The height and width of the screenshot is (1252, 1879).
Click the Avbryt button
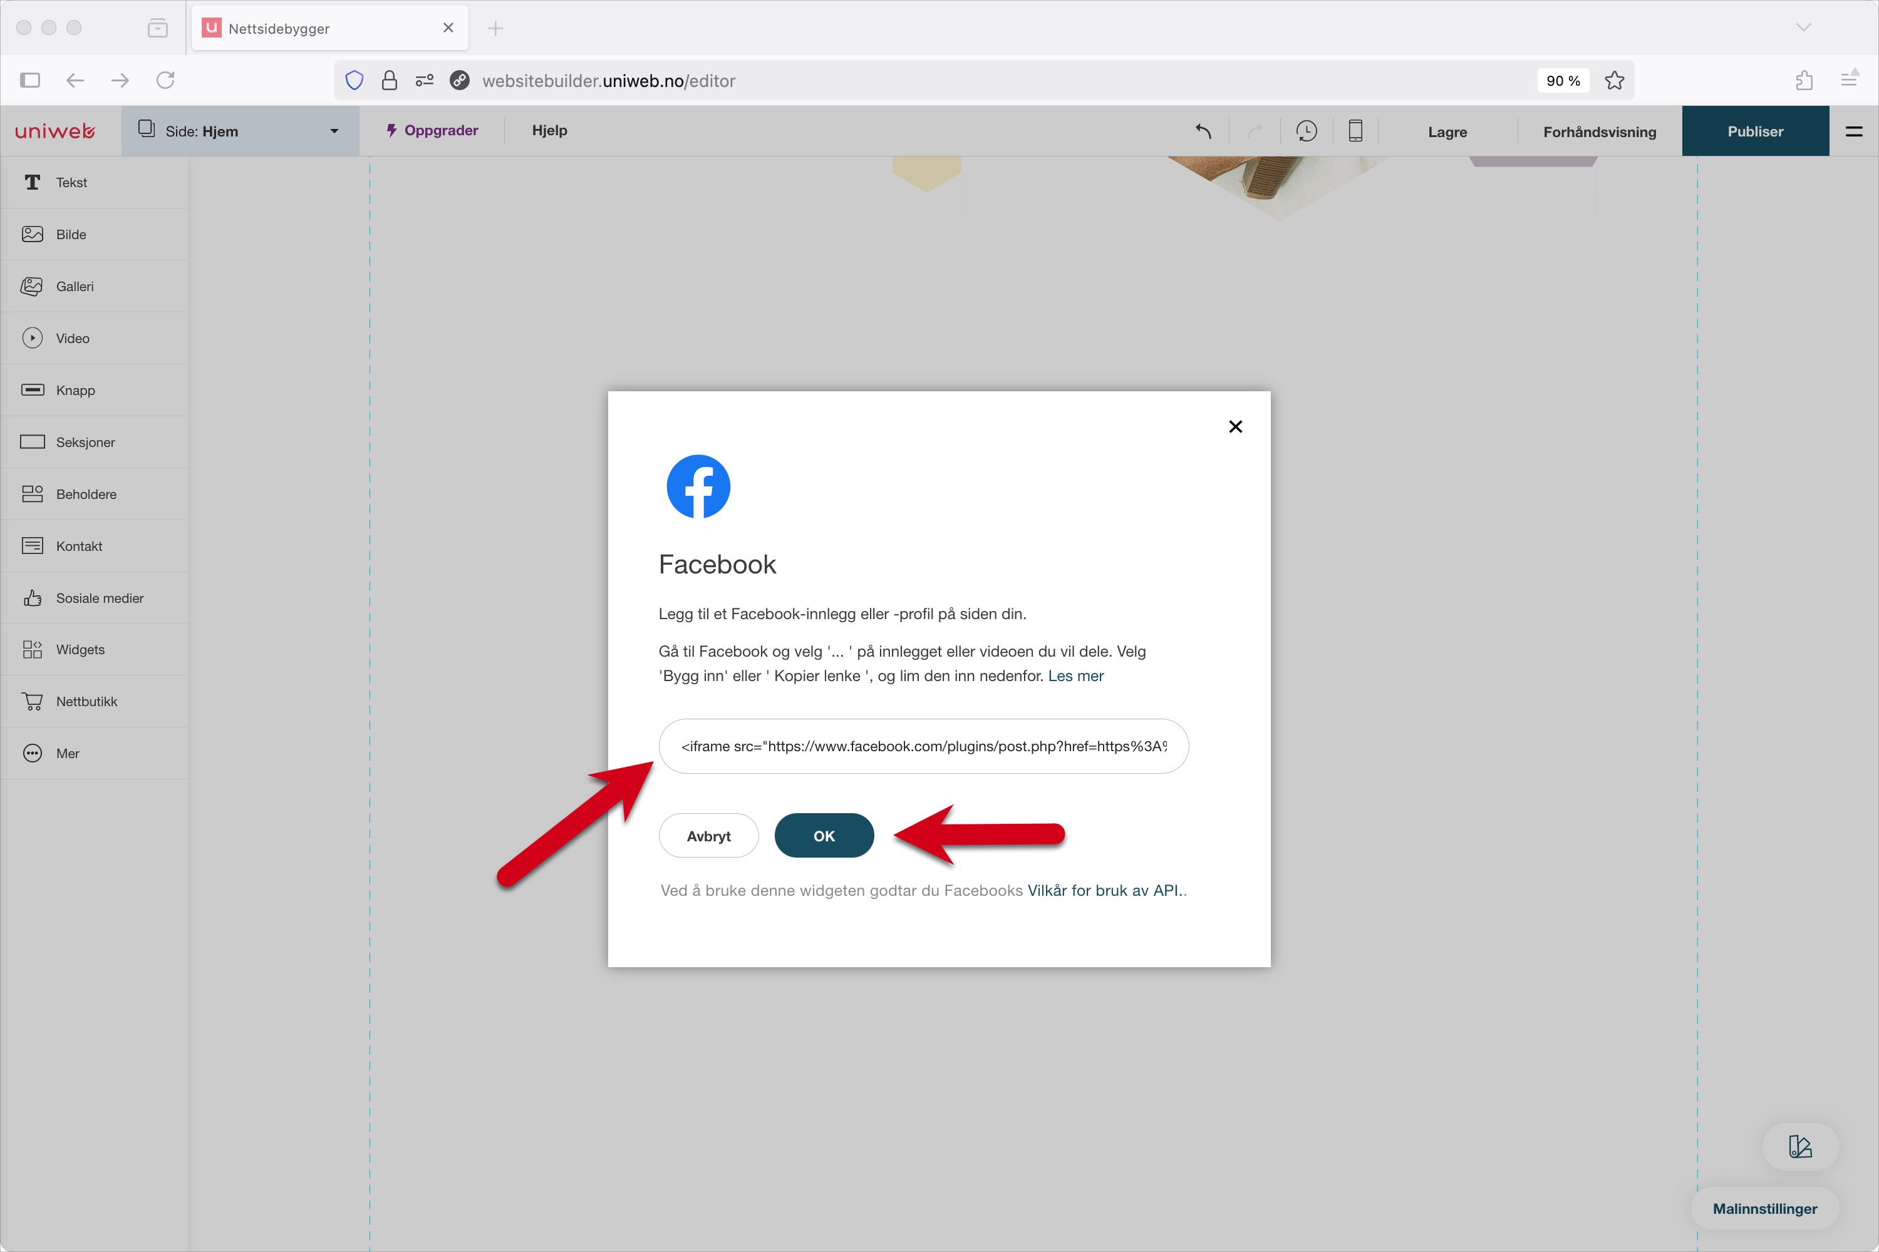[x=708, y=835]
